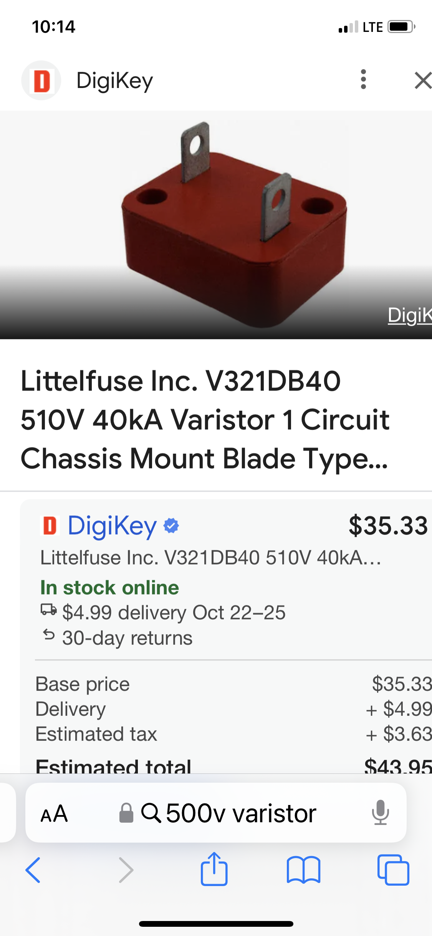Screen dimensions: 432x936
Task: Tap the delivery truck icon
Action: pyautogui.click(x=49, y=610)
